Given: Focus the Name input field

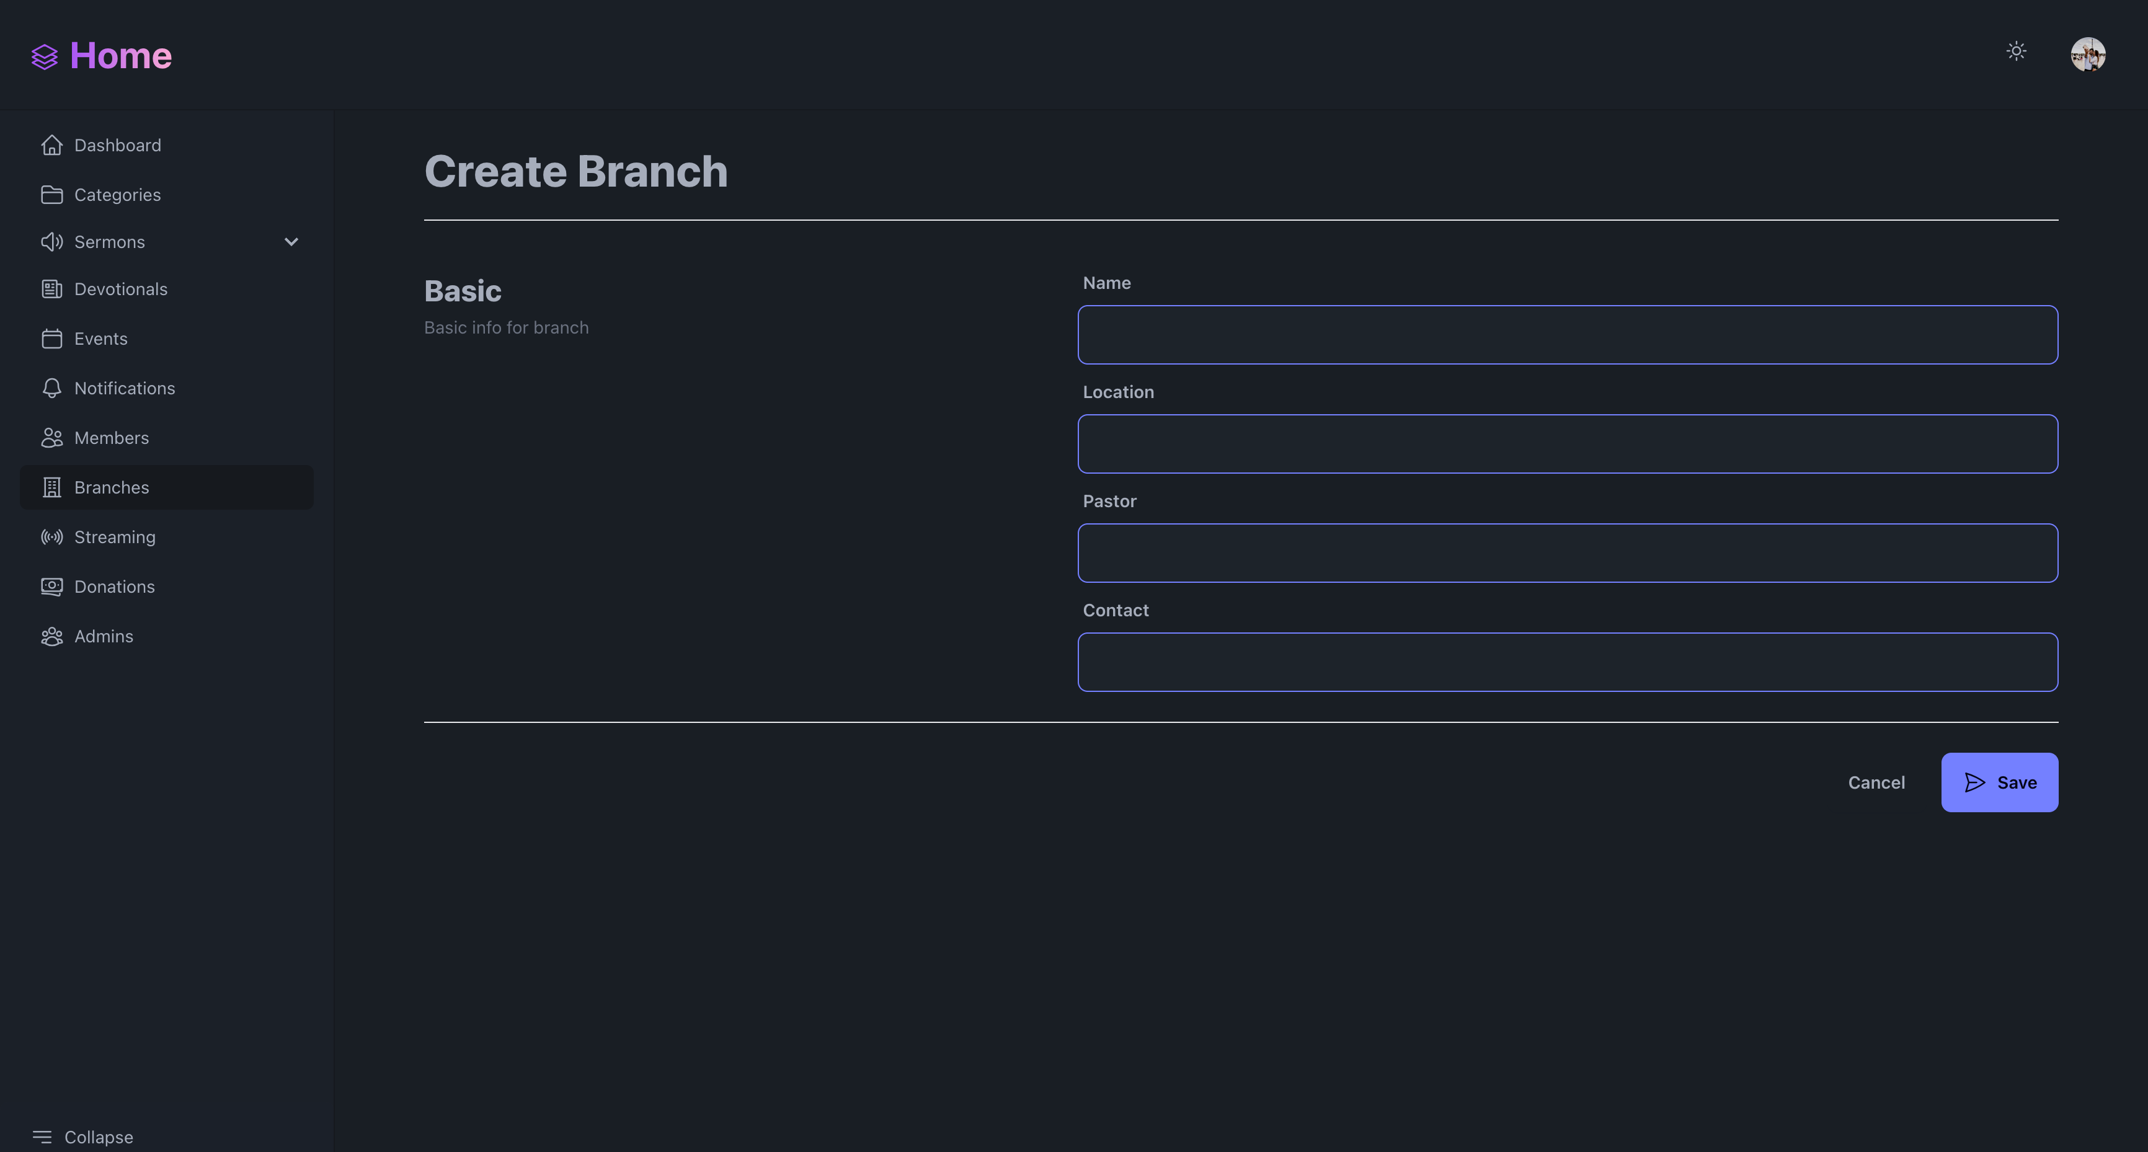Looking at the screenshot, I should 1567,335.
